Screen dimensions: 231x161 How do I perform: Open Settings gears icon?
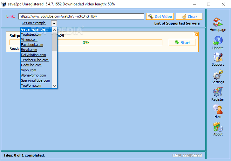pos(218,75)
